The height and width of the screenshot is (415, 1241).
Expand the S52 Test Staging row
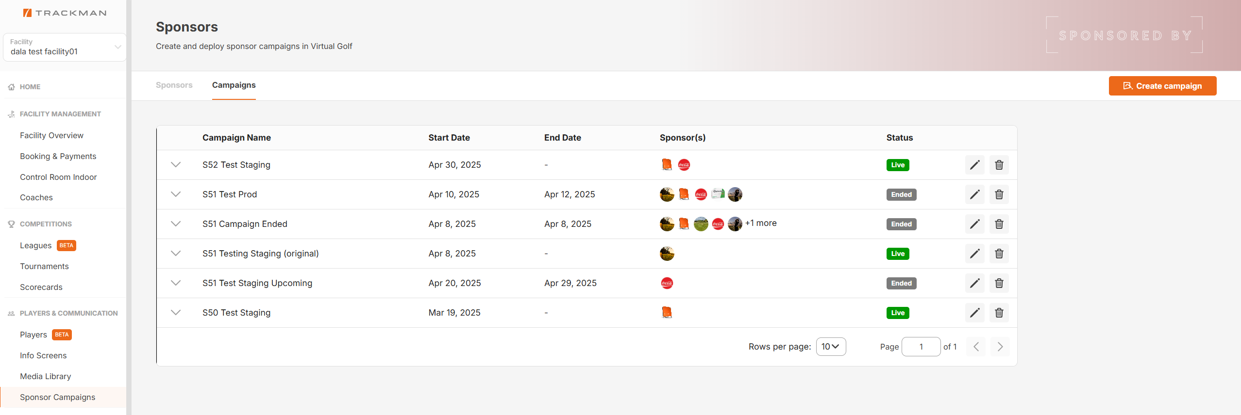pyautogui.click(x=176, y=165)
